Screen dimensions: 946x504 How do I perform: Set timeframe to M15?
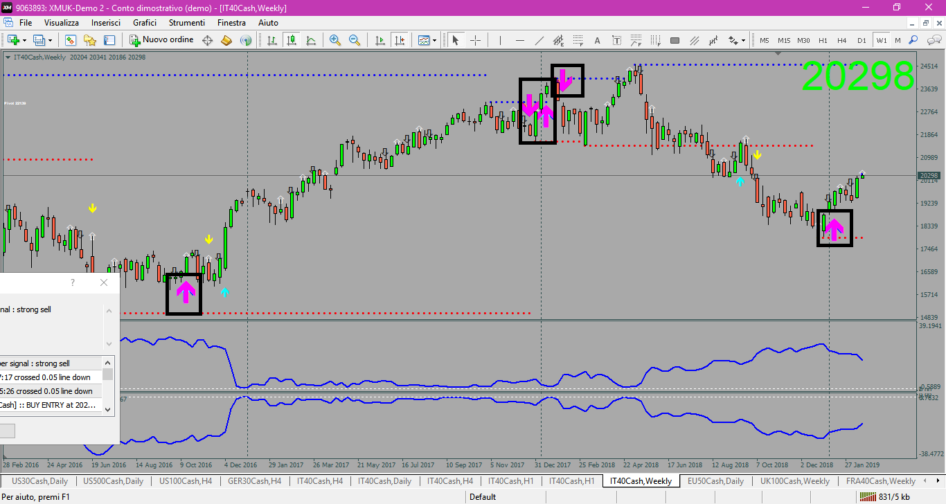pos(784,40)
